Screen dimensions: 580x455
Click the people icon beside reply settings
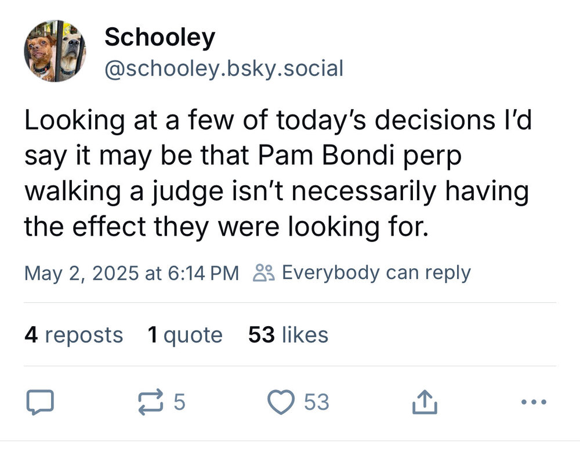click(264, 272)
